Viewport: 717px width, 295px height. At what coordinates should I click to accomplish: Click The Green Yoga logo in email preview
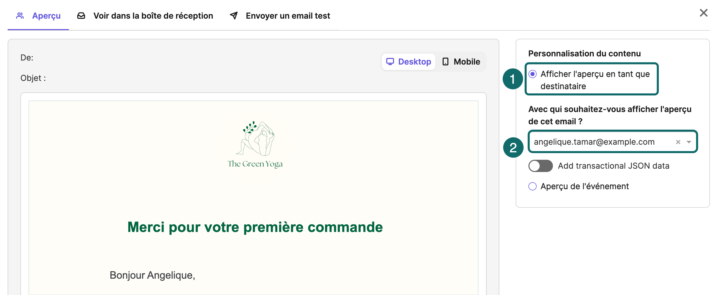(x=255, y=144)
